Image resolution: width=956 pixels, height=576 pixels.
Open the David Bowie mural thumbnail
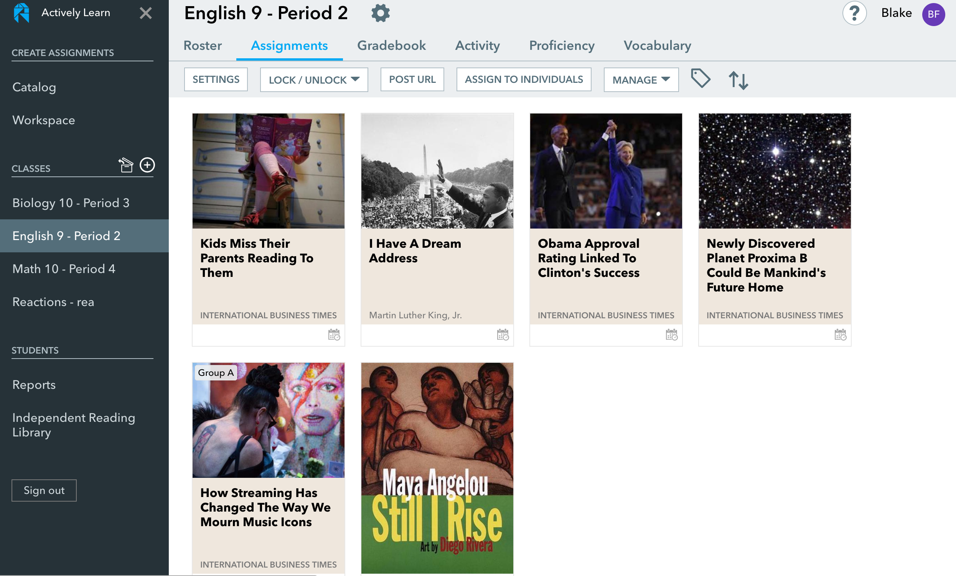tap(269, 420)
